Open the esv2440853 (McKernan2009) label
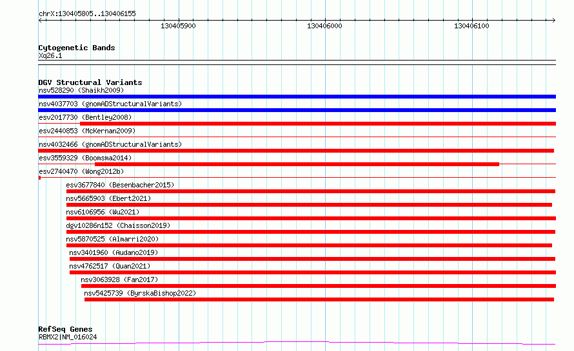Image resolution: width=574 pixels, height=351 pixels. point(87,131)
